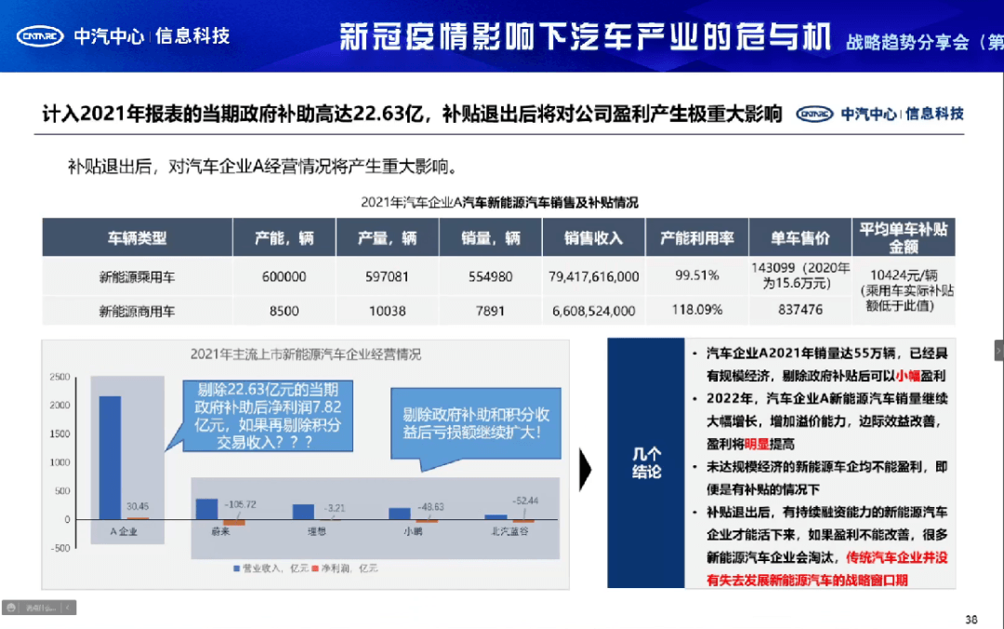Click the 产能利用率 column header

point(696,238)
